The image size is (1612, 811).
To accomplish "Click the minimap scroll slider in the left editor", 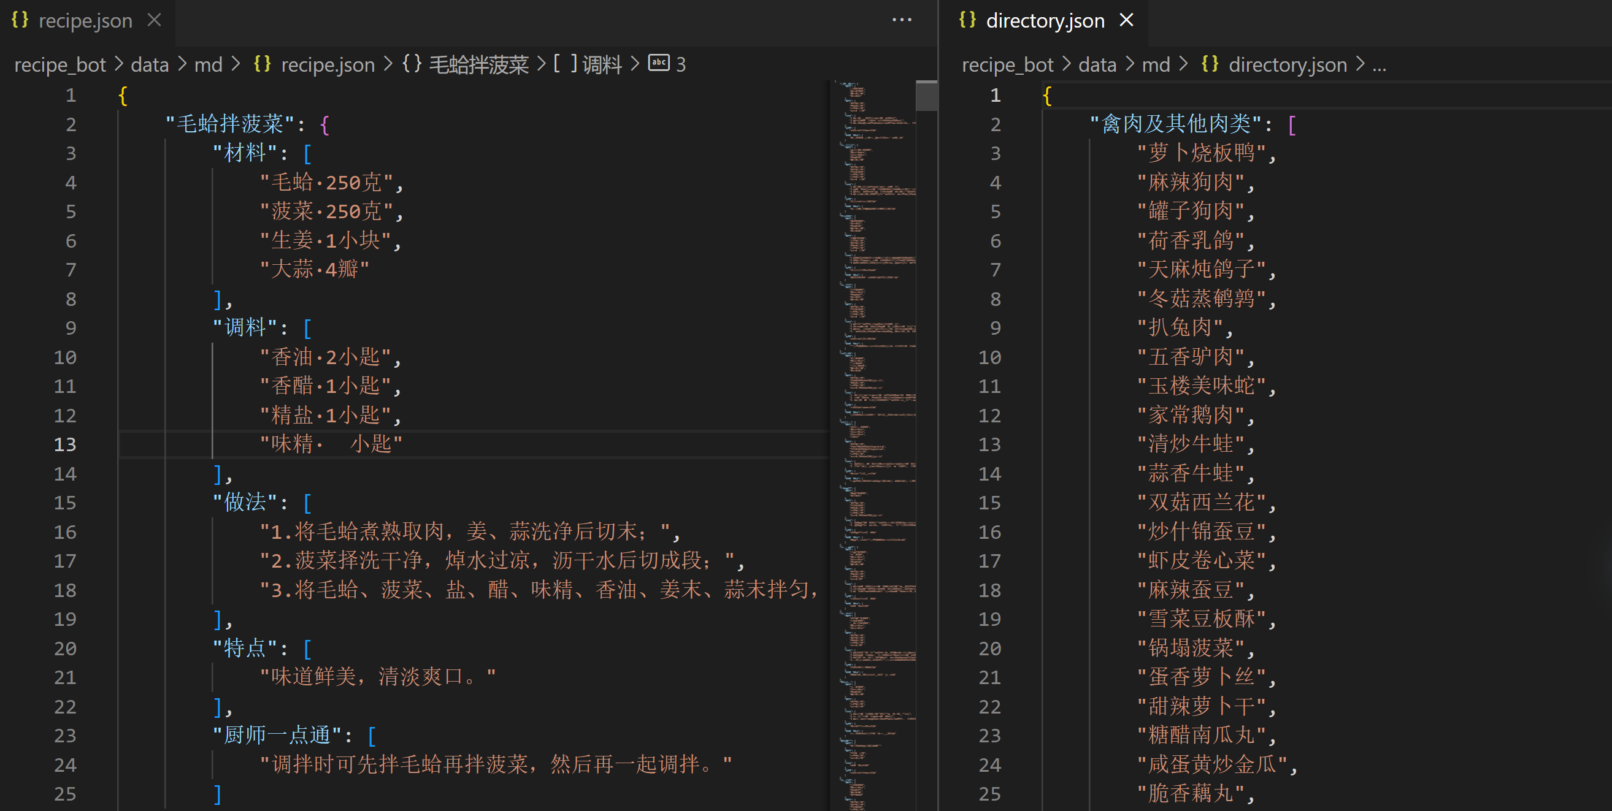I will 926,96.
